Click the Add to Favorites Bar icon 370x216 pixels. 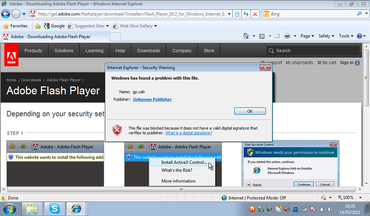point(38,26)
